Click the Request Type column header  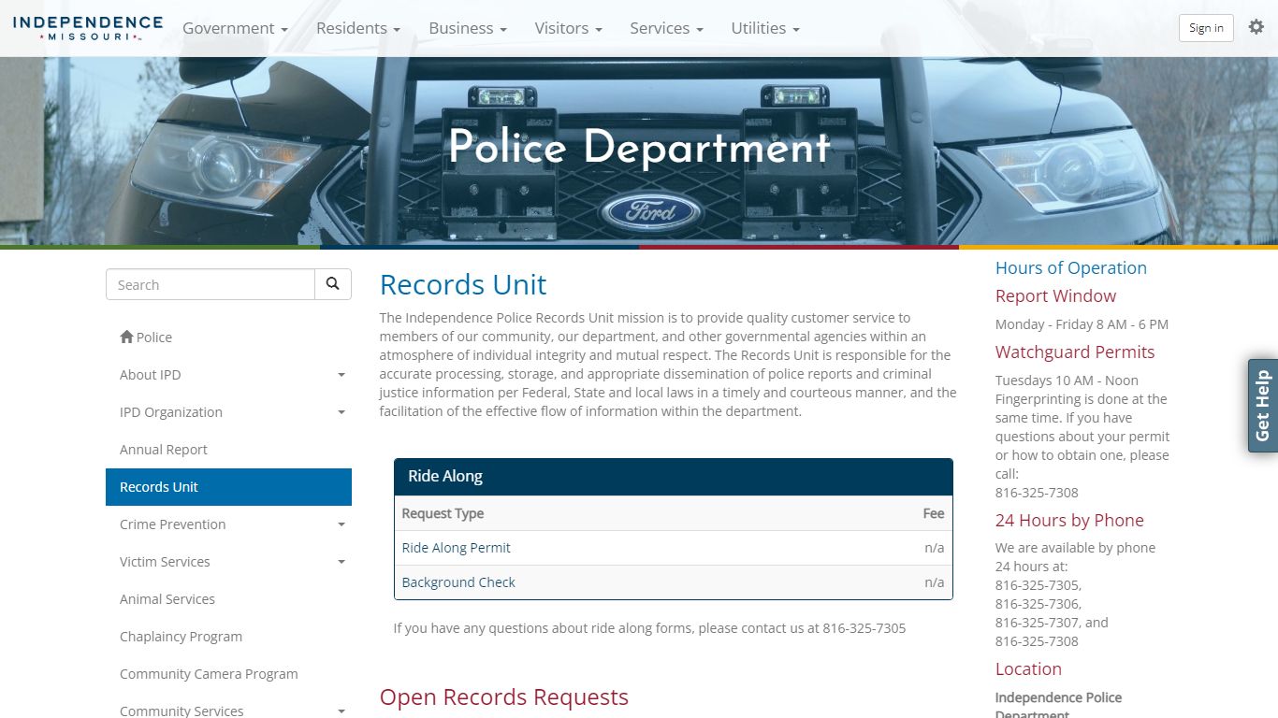[x=443, y=513]
